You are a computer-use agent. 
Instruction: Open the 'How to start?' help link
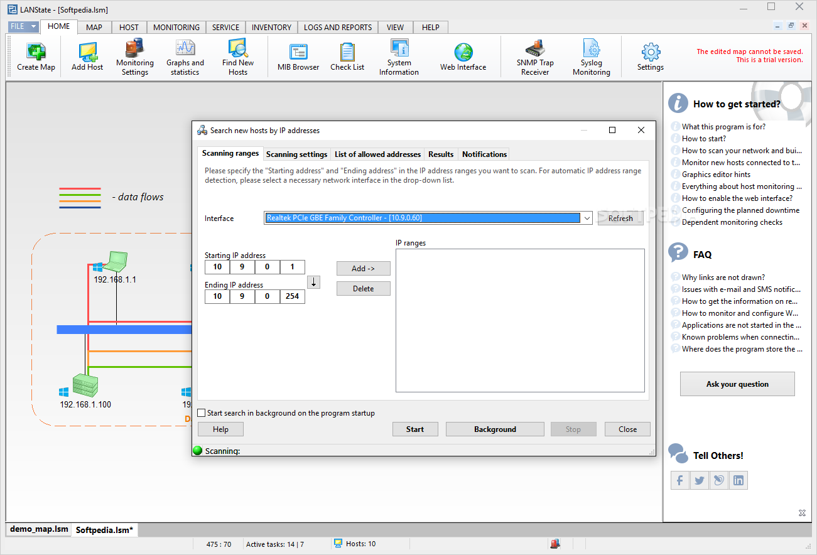click(704, 139)
